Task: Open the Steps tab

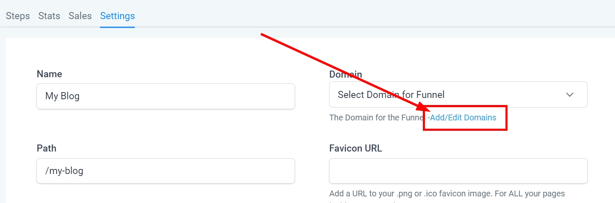Action: tap(18, 16)
